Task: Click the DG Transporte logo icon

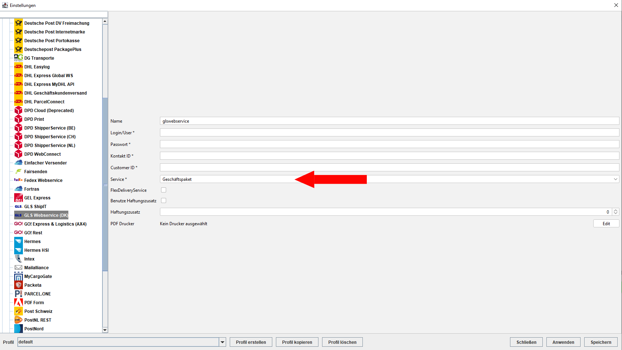Action: point(19,58)
